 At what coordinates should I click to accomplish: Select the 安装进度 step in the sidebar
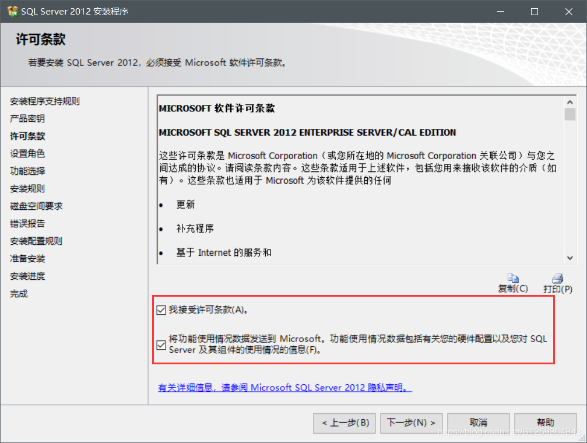point(27,276)
